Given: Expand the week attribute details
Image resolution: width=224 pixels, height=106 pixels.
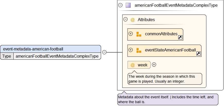Looking at the screenshot, I should [154, 65].
